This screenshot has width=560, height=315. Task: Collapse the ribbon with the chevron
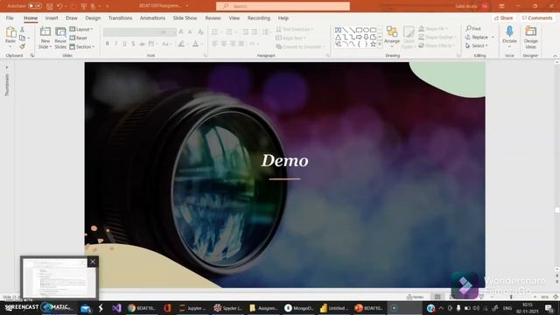click(x=555, y=56)
